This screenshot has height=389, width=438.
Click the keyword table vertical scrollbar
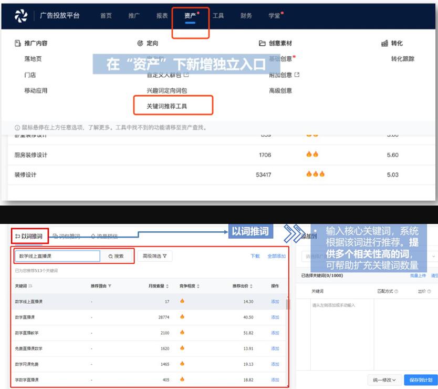[x=287, y=304]
